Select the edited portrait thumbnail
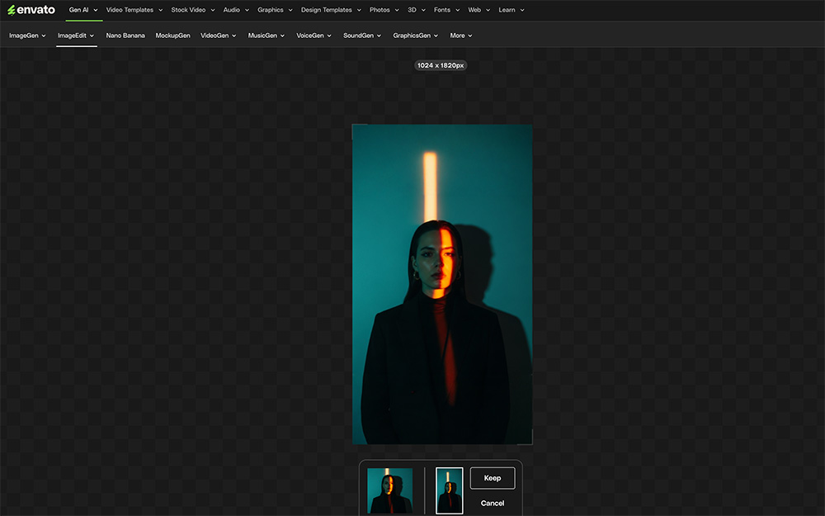The image size is (825, 516). click(x=449, y=490)
